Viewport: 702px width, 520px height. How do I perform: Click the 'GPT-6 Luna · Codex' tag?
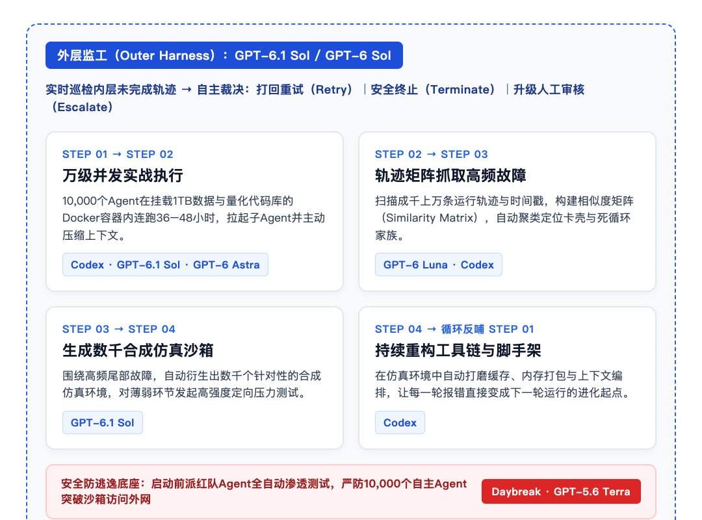pyautogui.click(x=438, y=265)
